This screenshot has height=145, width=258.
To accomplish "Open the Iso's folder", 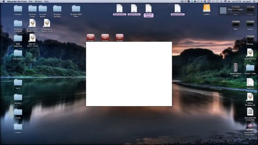I will 18,83.
